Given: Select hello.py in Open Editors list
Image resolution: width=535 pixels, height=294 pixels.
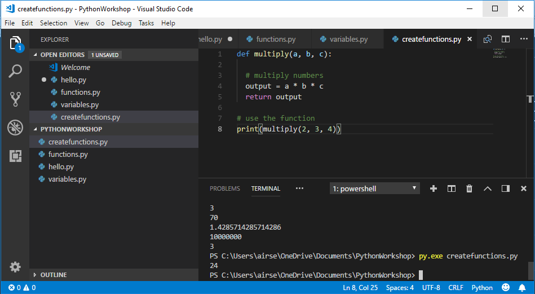Looking at the screenshot, I should coord(114,80).
